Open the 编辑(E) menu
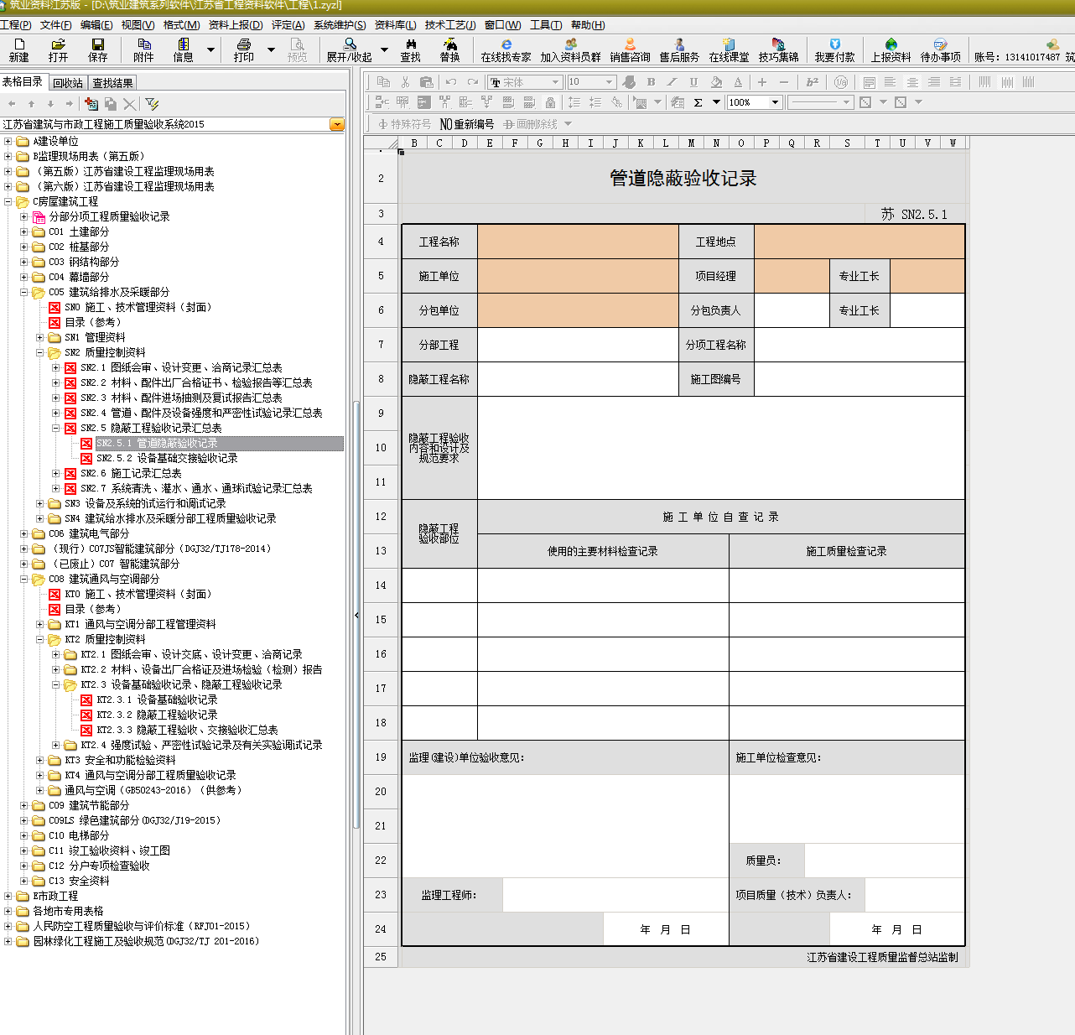The height and width of the screenshot is (1035, 1075). click(96, 24)
